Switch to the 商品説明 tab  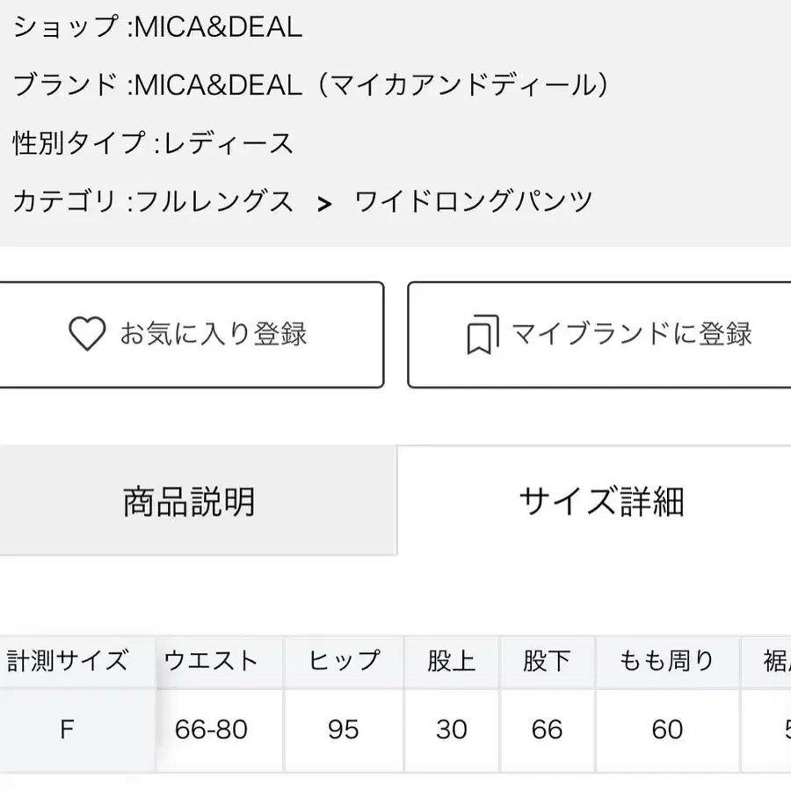click(x=189, y=502)
